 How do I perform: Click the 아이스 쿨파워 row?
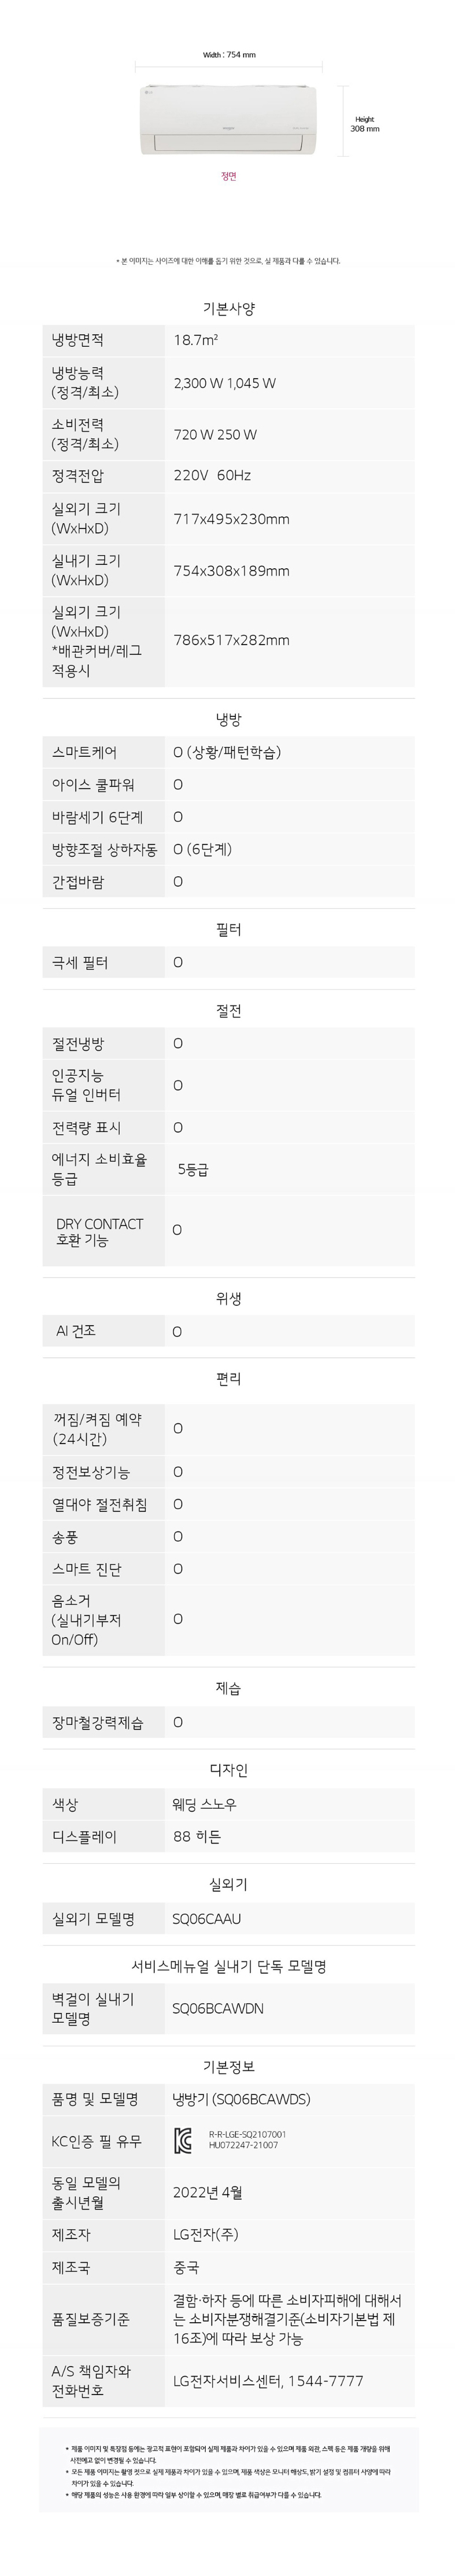click(228, 785)
